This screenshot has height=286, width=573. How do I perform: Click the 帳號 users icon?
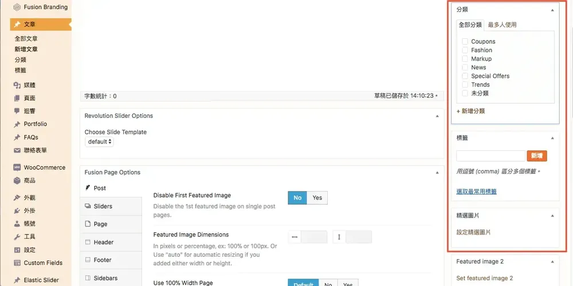pyautogui.click(x=17, y=224)
